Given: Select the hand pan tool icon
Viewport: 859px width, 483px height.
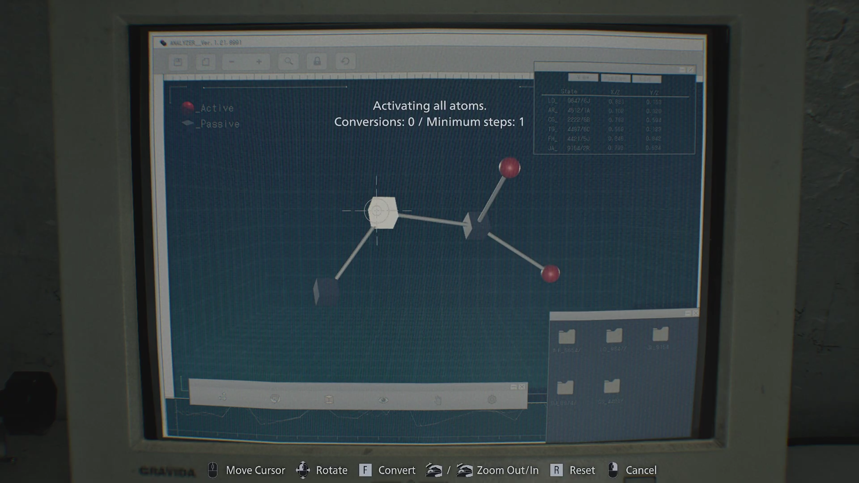Looking at the screenshot, I should point(438,400).
